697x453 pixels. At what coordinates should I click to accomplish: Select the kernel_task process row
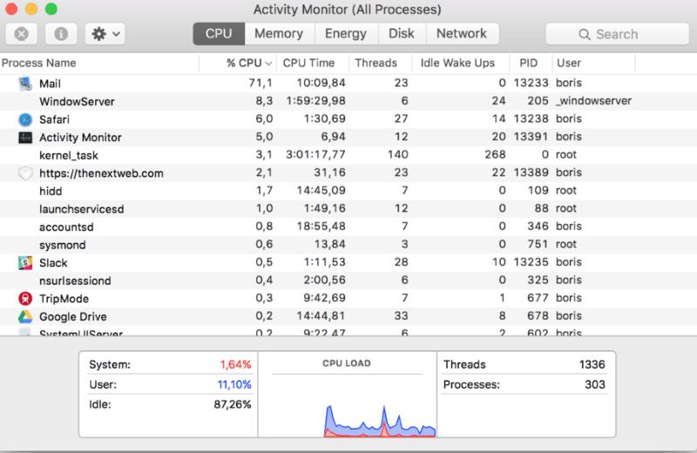click(348, 155)
